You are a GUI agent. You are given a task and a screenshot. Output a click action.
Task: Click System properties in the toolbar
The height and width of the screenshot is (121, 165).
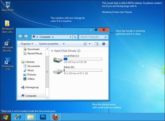click(x=49, y=44)
